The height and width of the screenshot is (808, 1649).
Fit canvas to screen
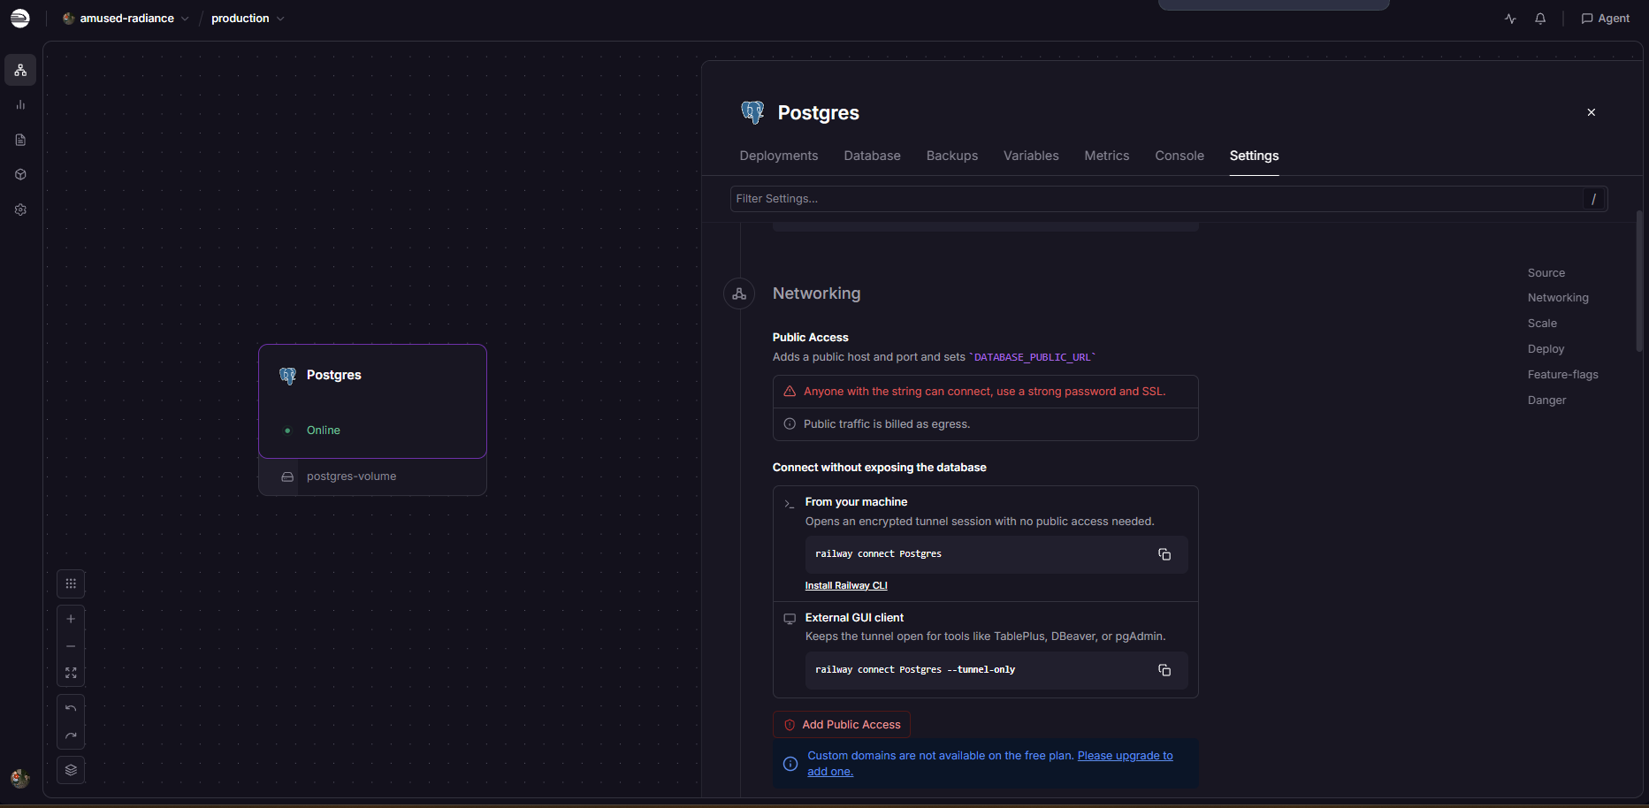tap(71, 673)
